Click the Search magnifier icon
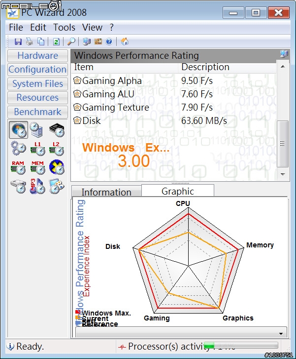 (71, 41)
